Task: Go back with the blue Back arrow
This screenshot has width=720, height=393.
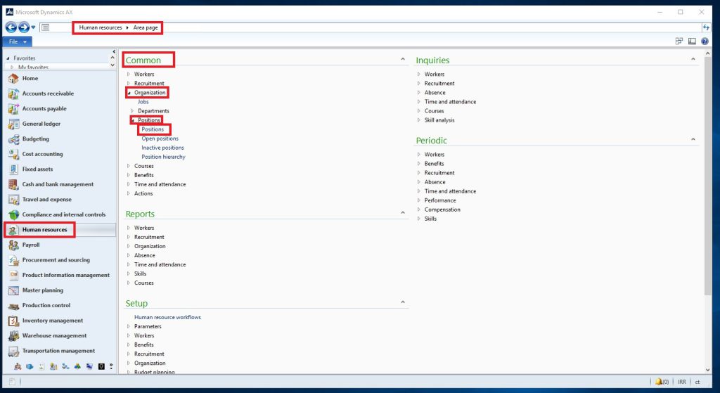Action: point(11,27)
